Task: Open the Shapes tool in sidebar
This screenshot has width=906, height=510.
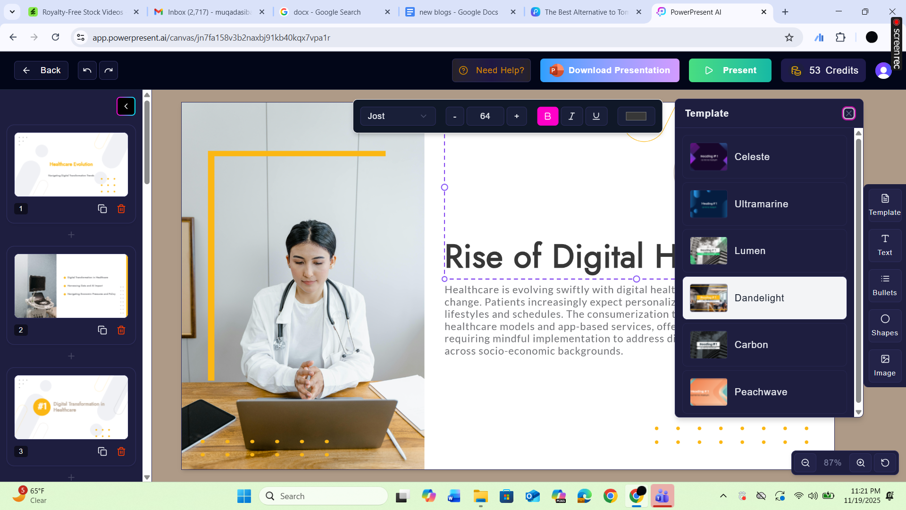Action: pos(884,325)
